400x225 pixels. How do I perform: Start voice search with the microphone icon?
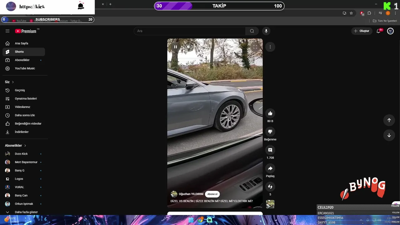[266, 31]
